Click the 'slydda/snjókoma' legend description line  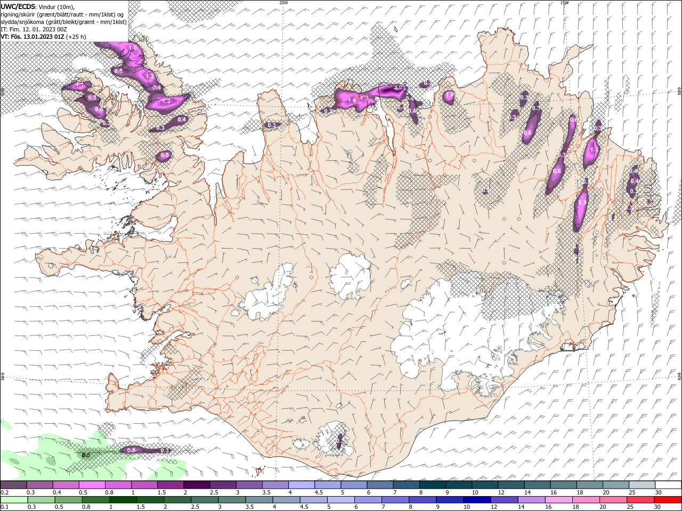[63, 22]
